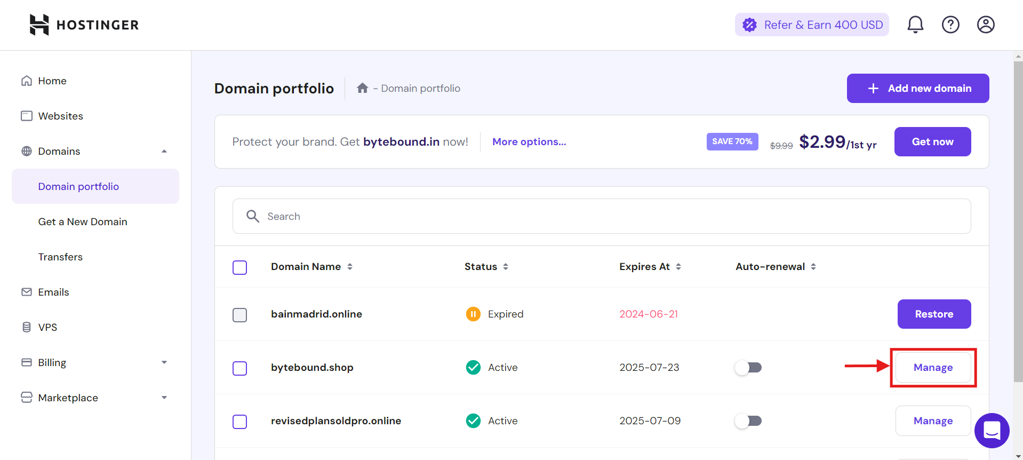Restore the bainmadrid.online domain

tap(934, 314)
